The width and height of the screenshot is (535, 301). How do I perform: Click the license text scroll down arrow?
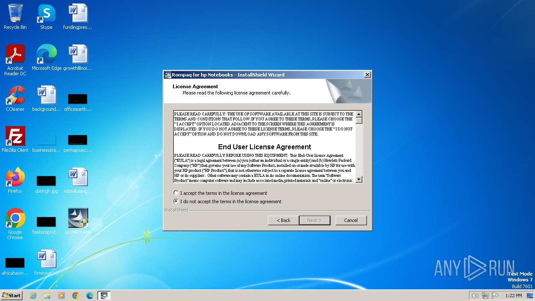coord(359,180)
